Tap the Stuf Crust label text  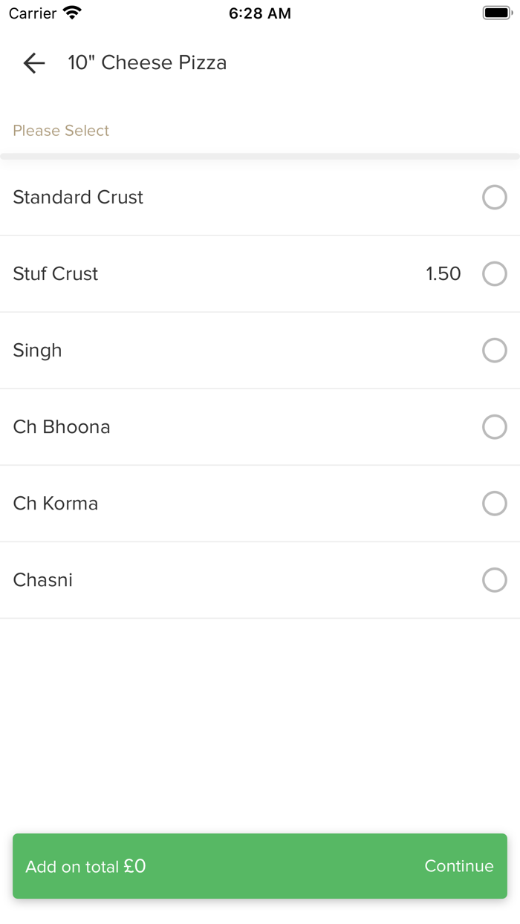click(56, 274)
